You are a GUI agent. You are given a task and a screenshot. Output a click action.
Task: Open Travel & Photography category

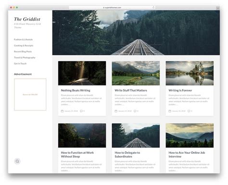click(25, 58)
